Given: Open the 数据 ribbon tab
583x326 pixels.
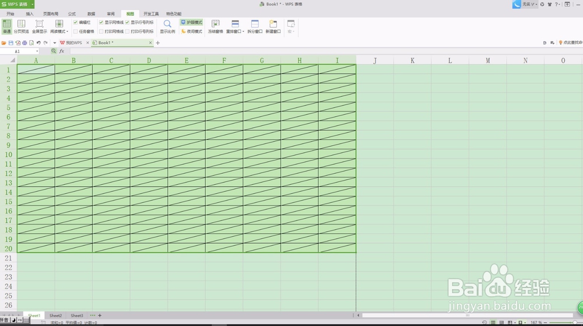Looking at the screenshot, I should tap(91, 14).
